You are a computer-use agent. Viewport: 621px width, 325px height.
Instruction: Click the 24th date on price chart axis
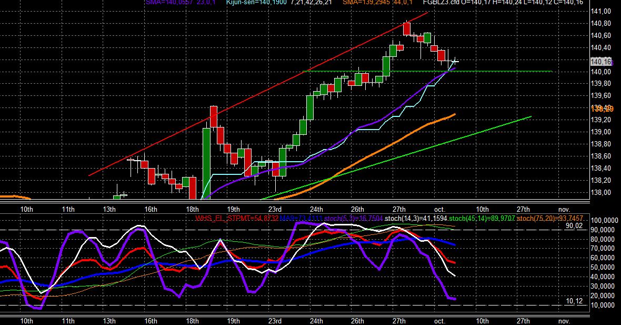click(316, 209)
